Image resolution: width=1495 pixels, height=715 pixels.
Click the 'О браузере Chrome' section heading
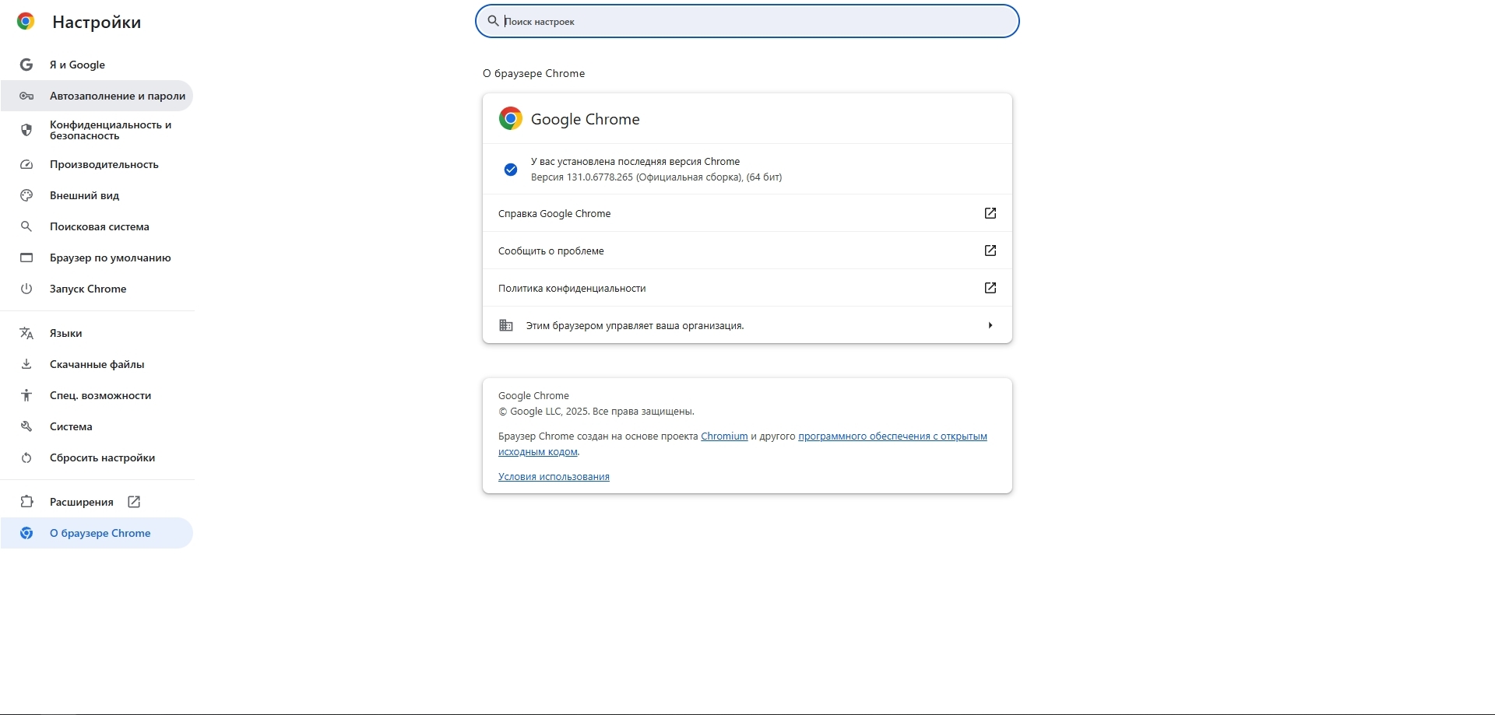pyautogui.click(x=533, y=73)
